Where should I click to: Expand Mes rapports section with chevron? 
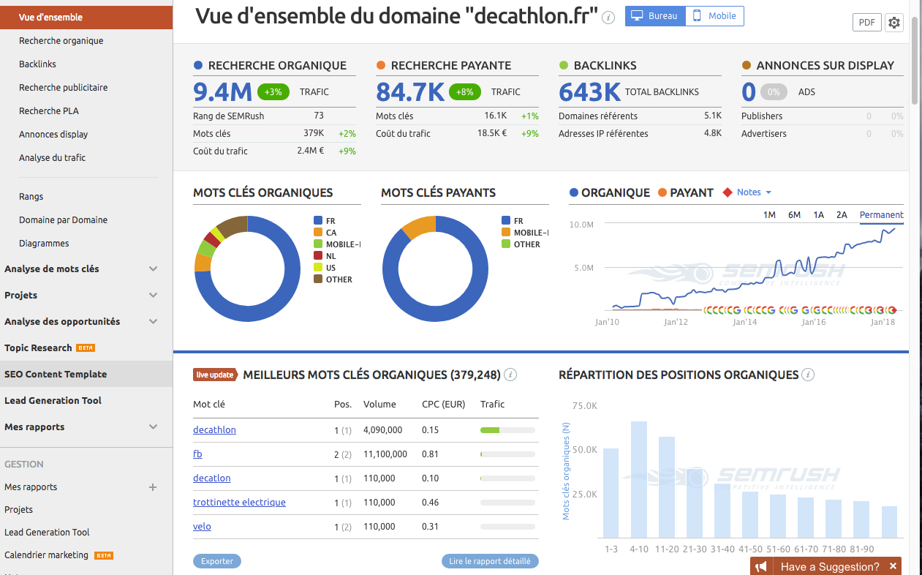coord(153,427)
